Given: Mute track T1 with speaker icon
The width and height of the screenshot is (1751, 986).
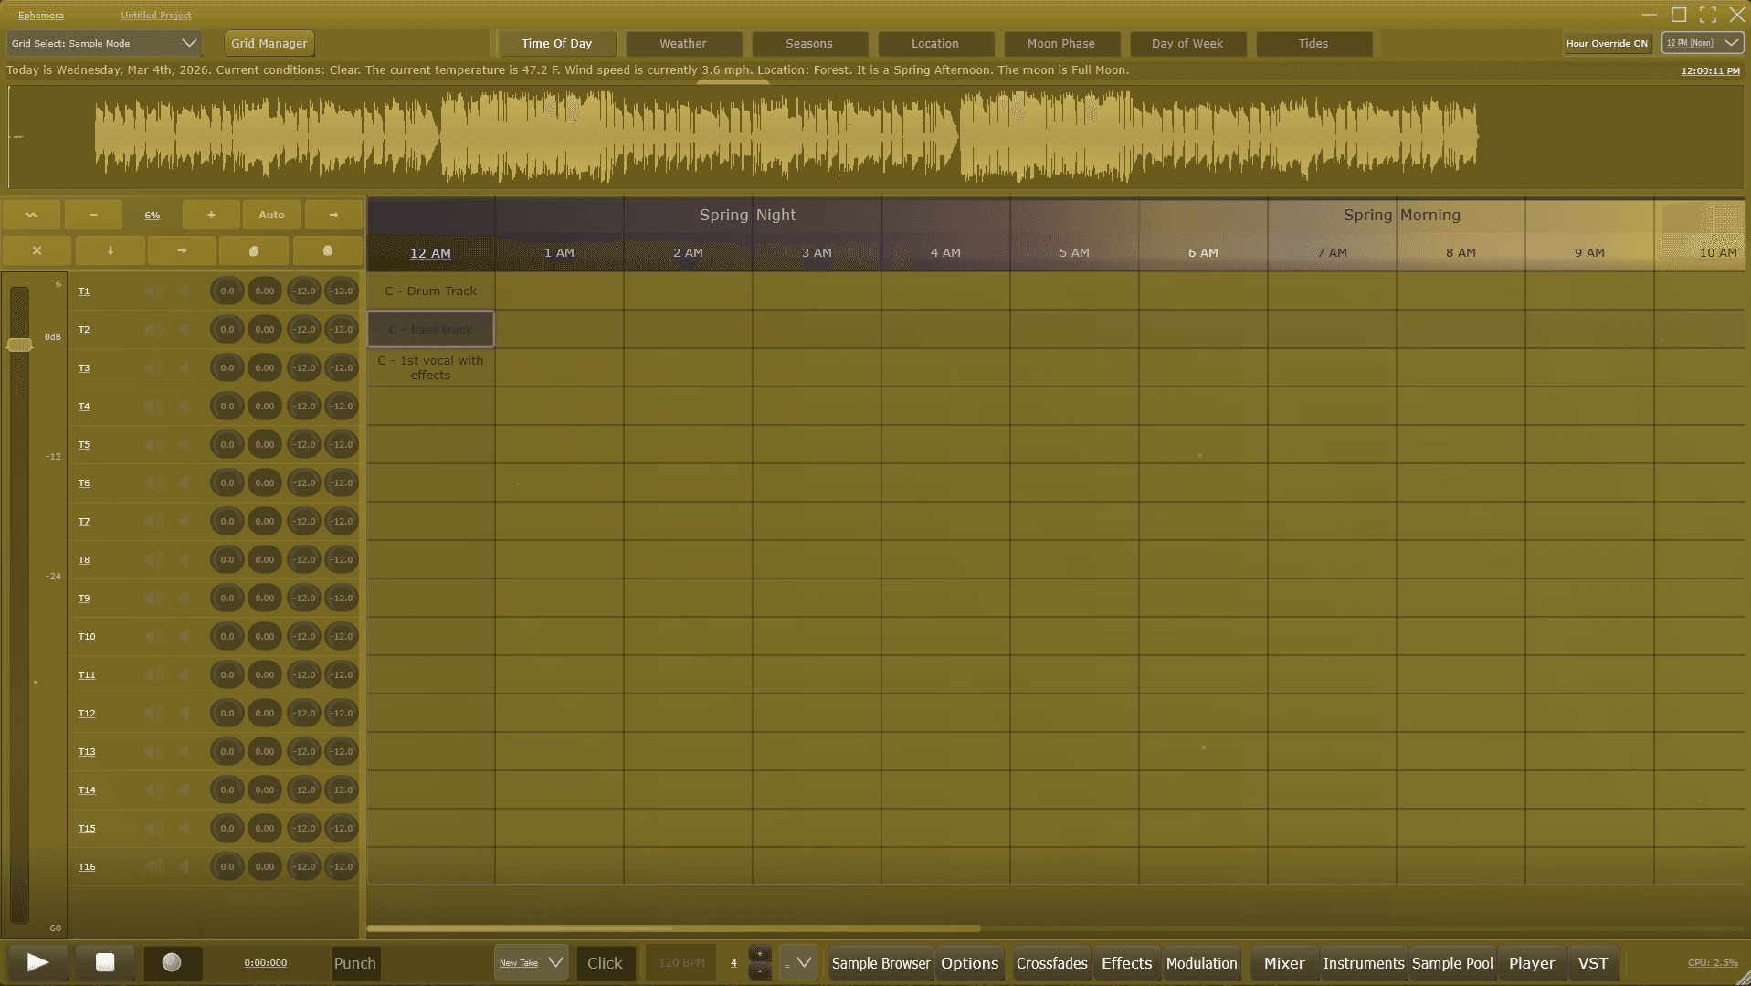Looking at the screenshot, I should tap(153, 292).
